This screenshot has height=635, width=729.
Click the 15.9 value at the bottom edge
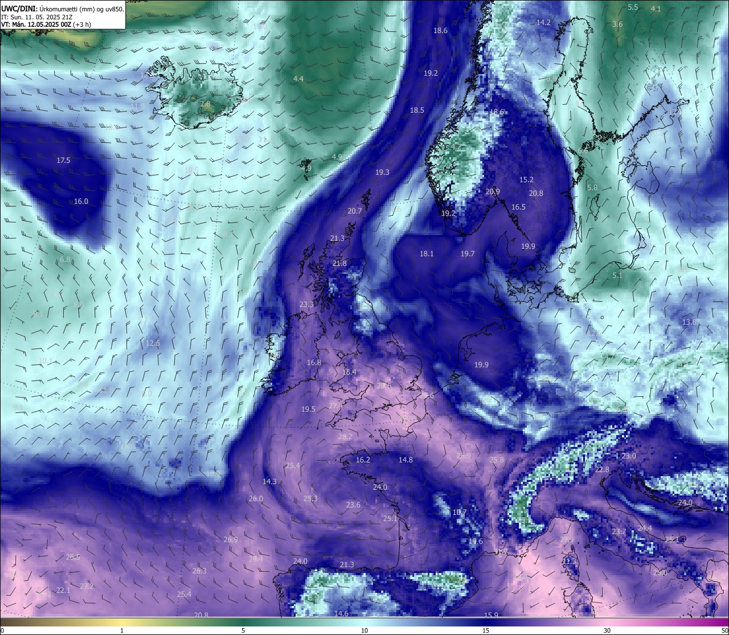[491, 615]
